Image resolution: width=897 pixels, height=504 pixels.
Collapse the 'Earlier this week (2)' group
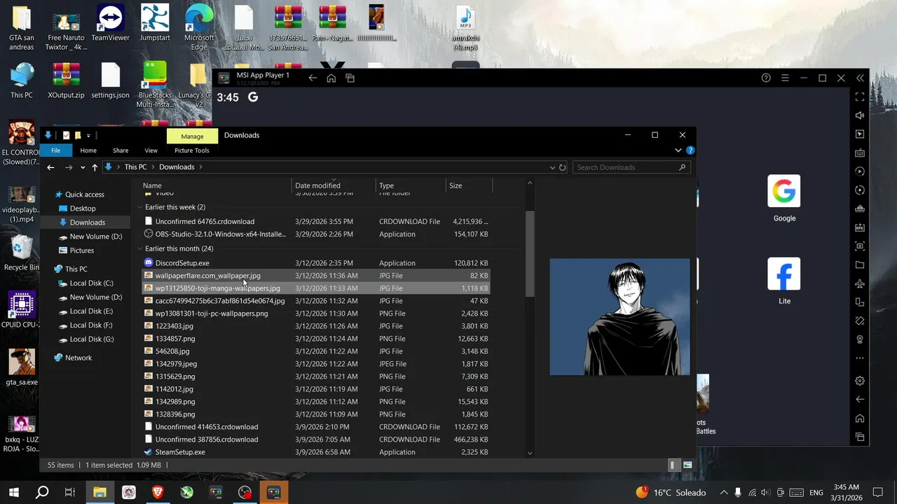[x=140, y=207]
